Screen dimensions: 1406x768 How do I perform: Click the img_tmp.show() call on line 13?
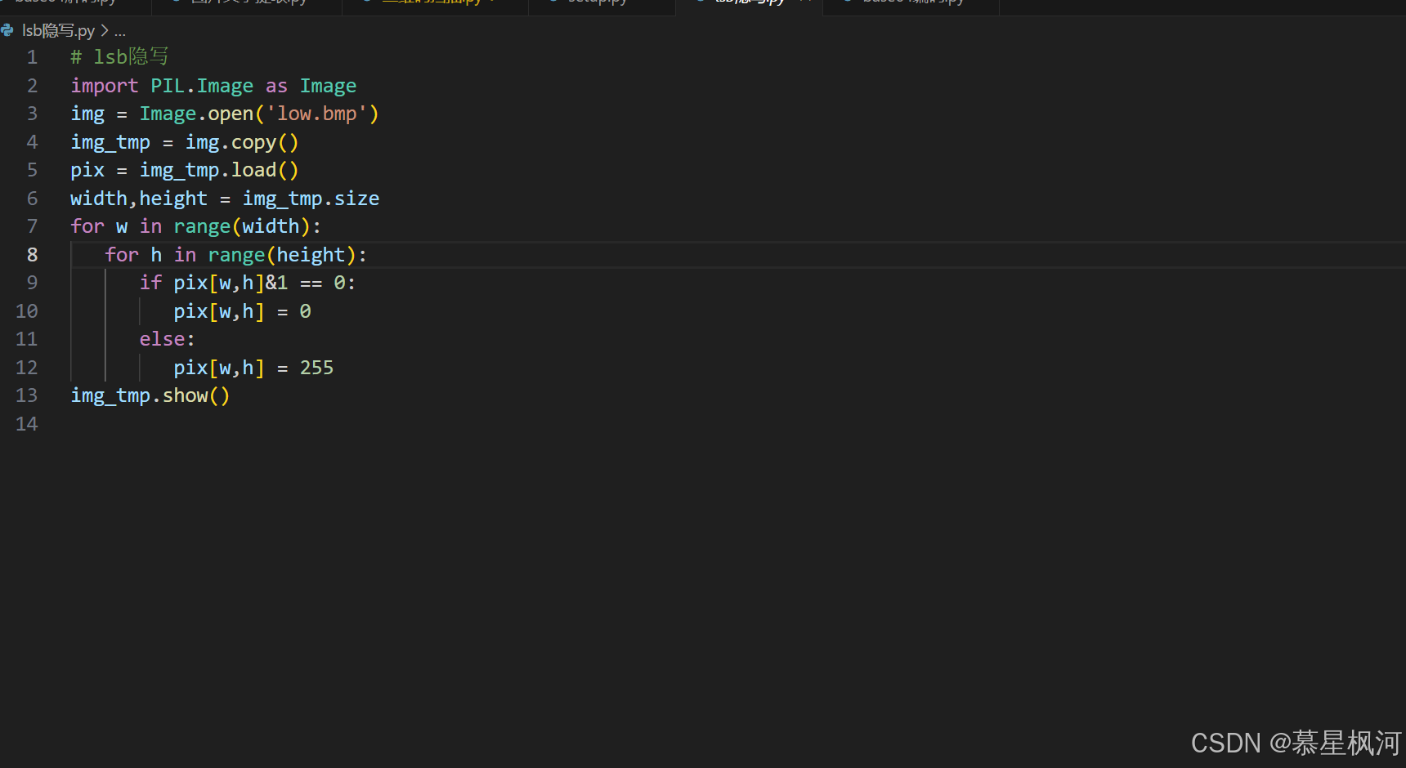tap(150, 395)
